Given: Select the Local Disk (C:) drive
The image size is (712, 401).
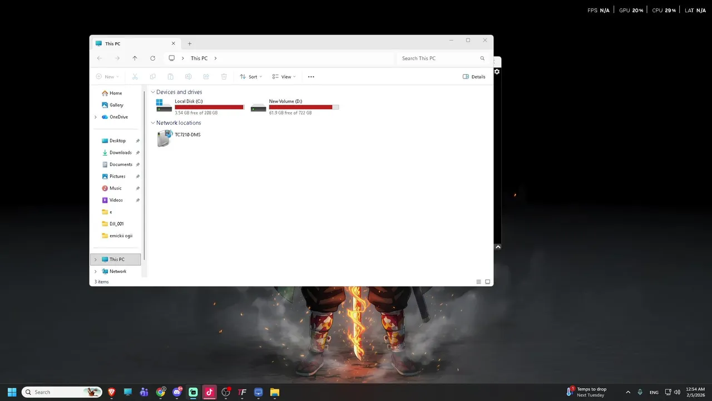Looking at the screenshot, I should point(200,106).
